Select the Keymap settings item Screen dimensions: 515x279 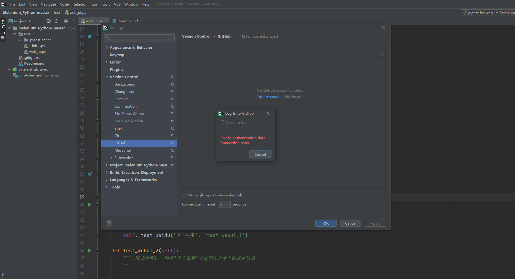pos(117,55)
